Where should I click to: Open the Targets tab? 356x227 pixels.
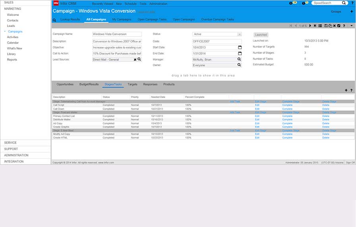pos(132,84)
